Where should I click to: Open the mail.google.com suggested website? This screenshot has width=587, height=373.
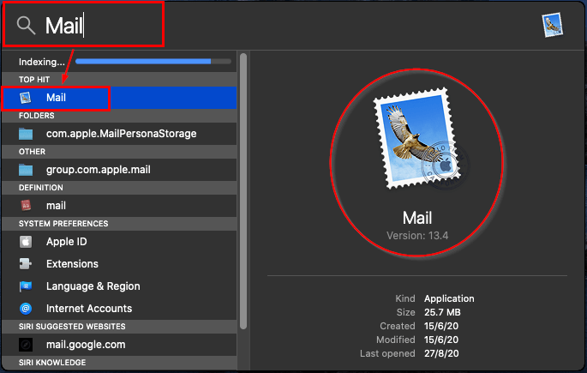(x=119, y=345)
